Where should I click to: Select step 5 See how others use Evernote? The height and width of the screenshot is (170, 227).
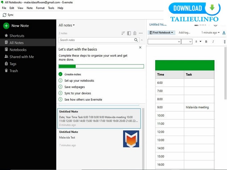click(80, 100)
